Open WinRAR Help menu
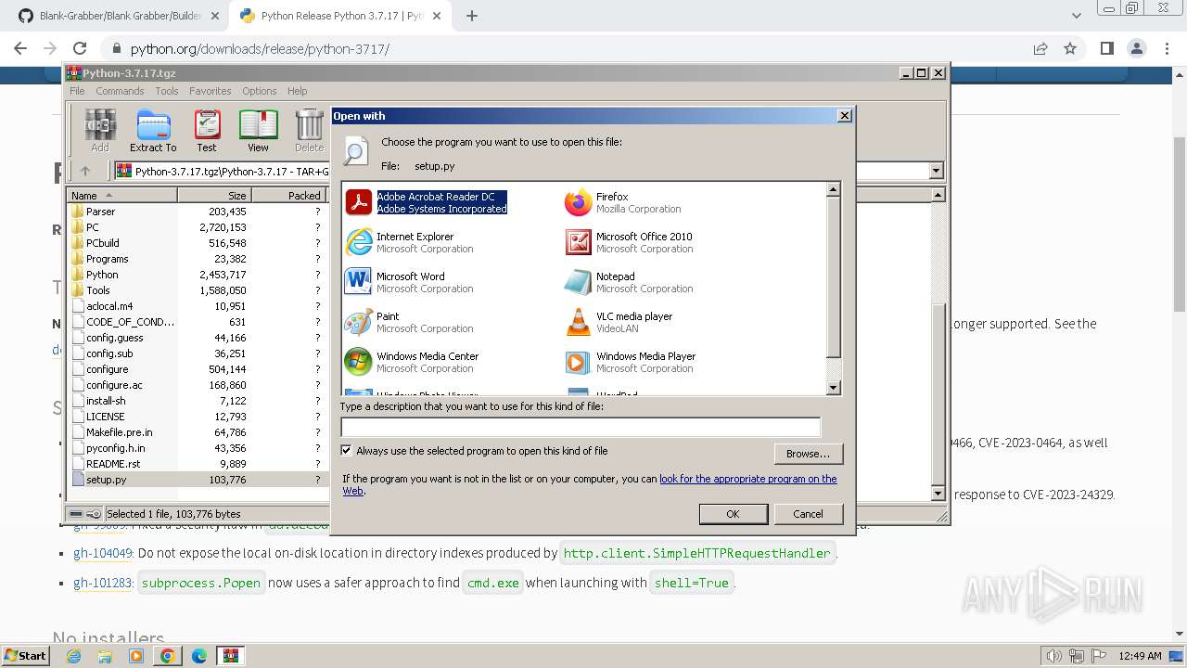This screenshot has height=668, width=1187. point(297,91)
